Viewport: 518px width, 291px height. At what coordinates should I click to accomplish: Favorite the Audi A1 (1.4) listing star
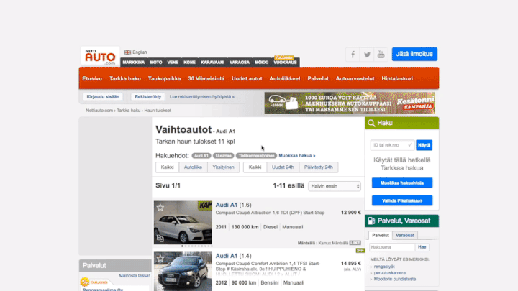point(160,259)
